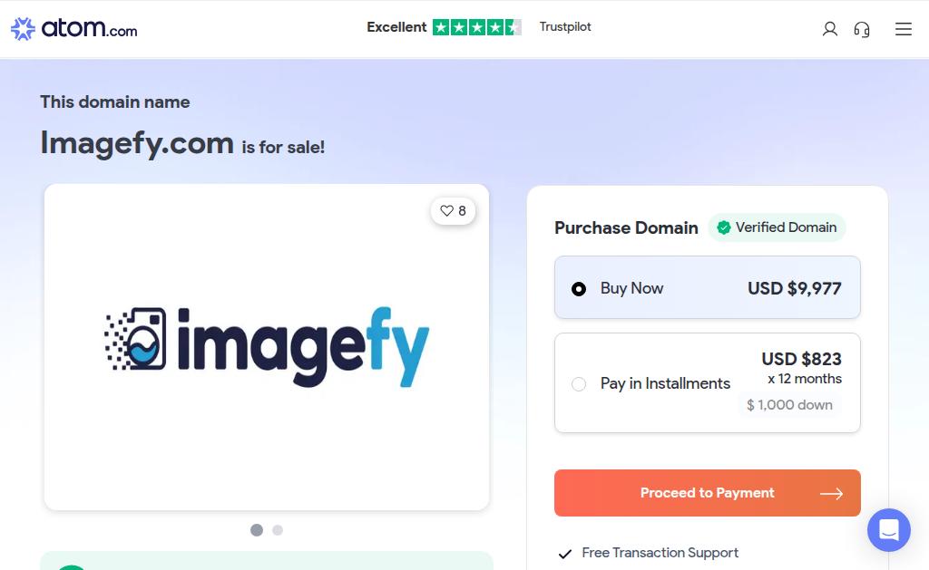Click the Verified Domain checkmark badge
This screenshot has height=570, width=929.
click(x=723, y=227)
